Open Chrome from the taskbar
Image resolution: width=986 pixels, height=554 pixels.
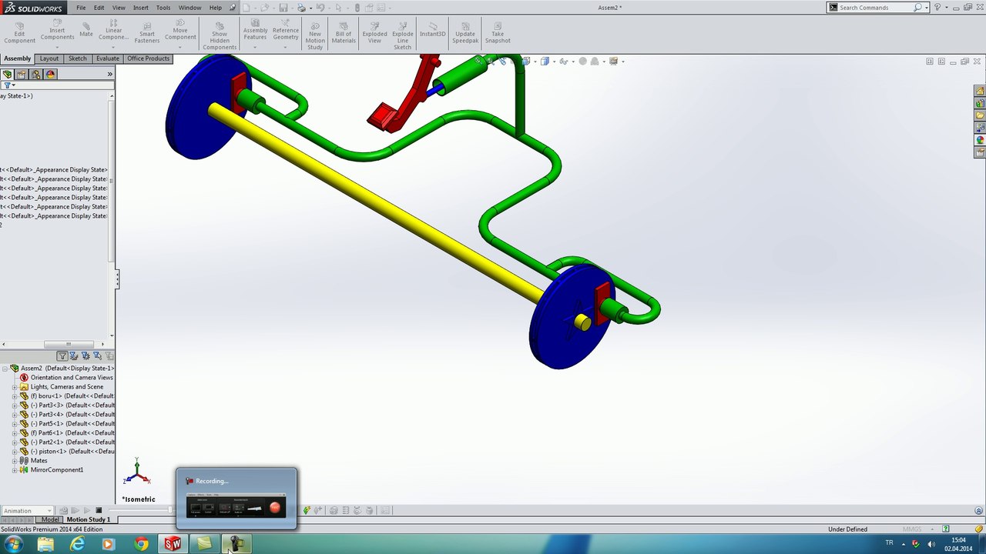[x=141, y=544]
